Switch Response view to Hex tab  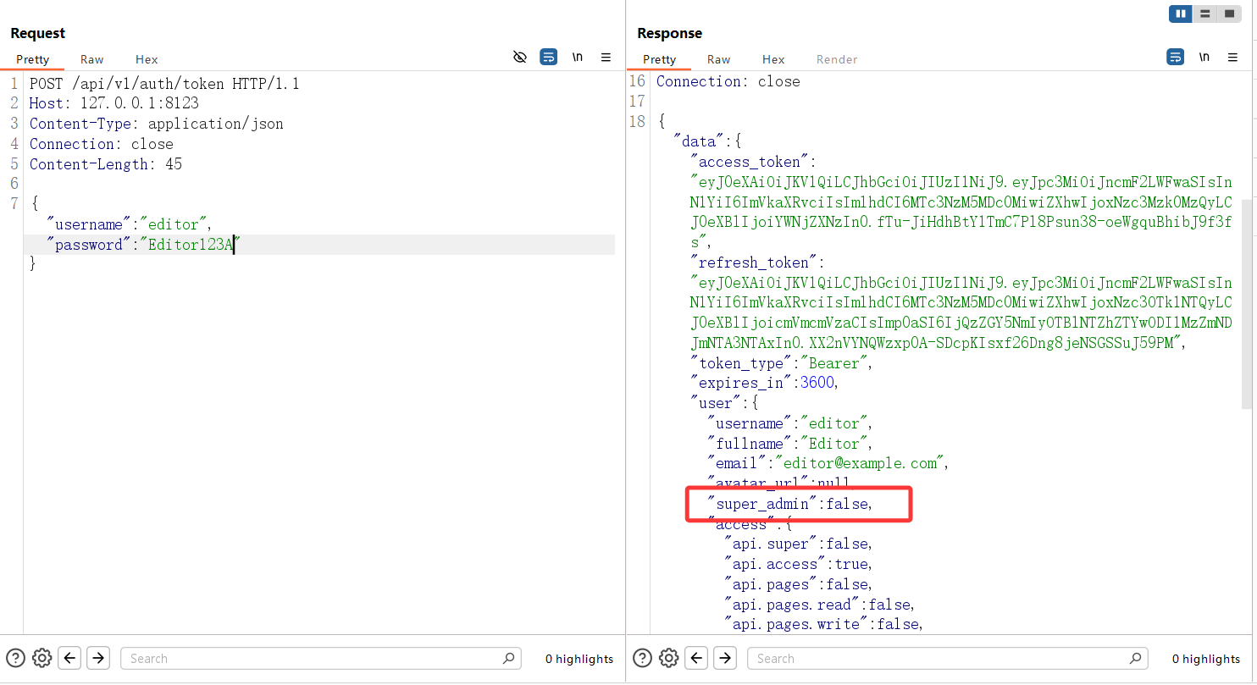coord(773,59)
